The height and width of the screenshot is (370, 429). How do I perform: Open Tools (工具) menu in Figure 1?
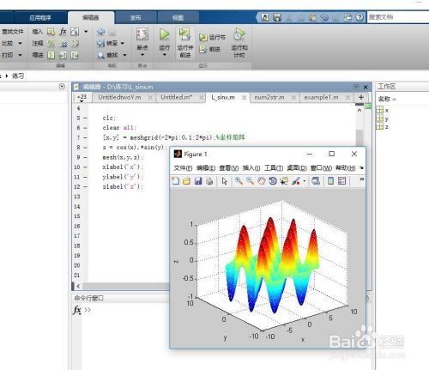coord(274,168)
